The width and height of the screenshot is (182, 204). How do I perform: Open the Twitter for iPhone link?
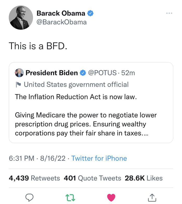click(99, 159)
